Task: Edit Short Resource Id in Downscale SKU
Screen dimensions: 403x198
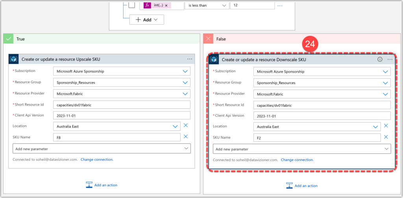Action: click(322, 105)
